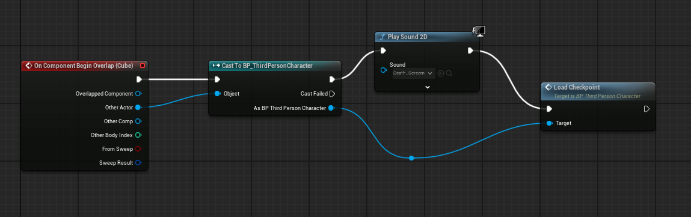Image resolution: width=691 pixels, height=217 pixels.
Task: Click the red delegate pin on On Component Begin Overlap
Action: pyautogui.click(x=143, y=66)
